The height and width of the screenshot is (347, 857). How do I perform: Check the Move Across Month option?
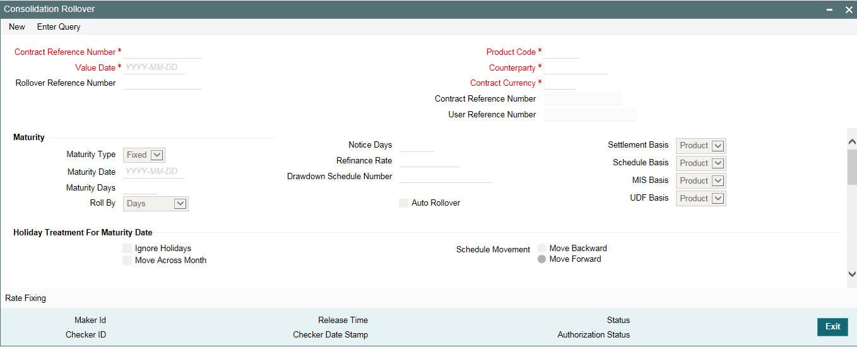pyautogui.click(x=127, y=260)
